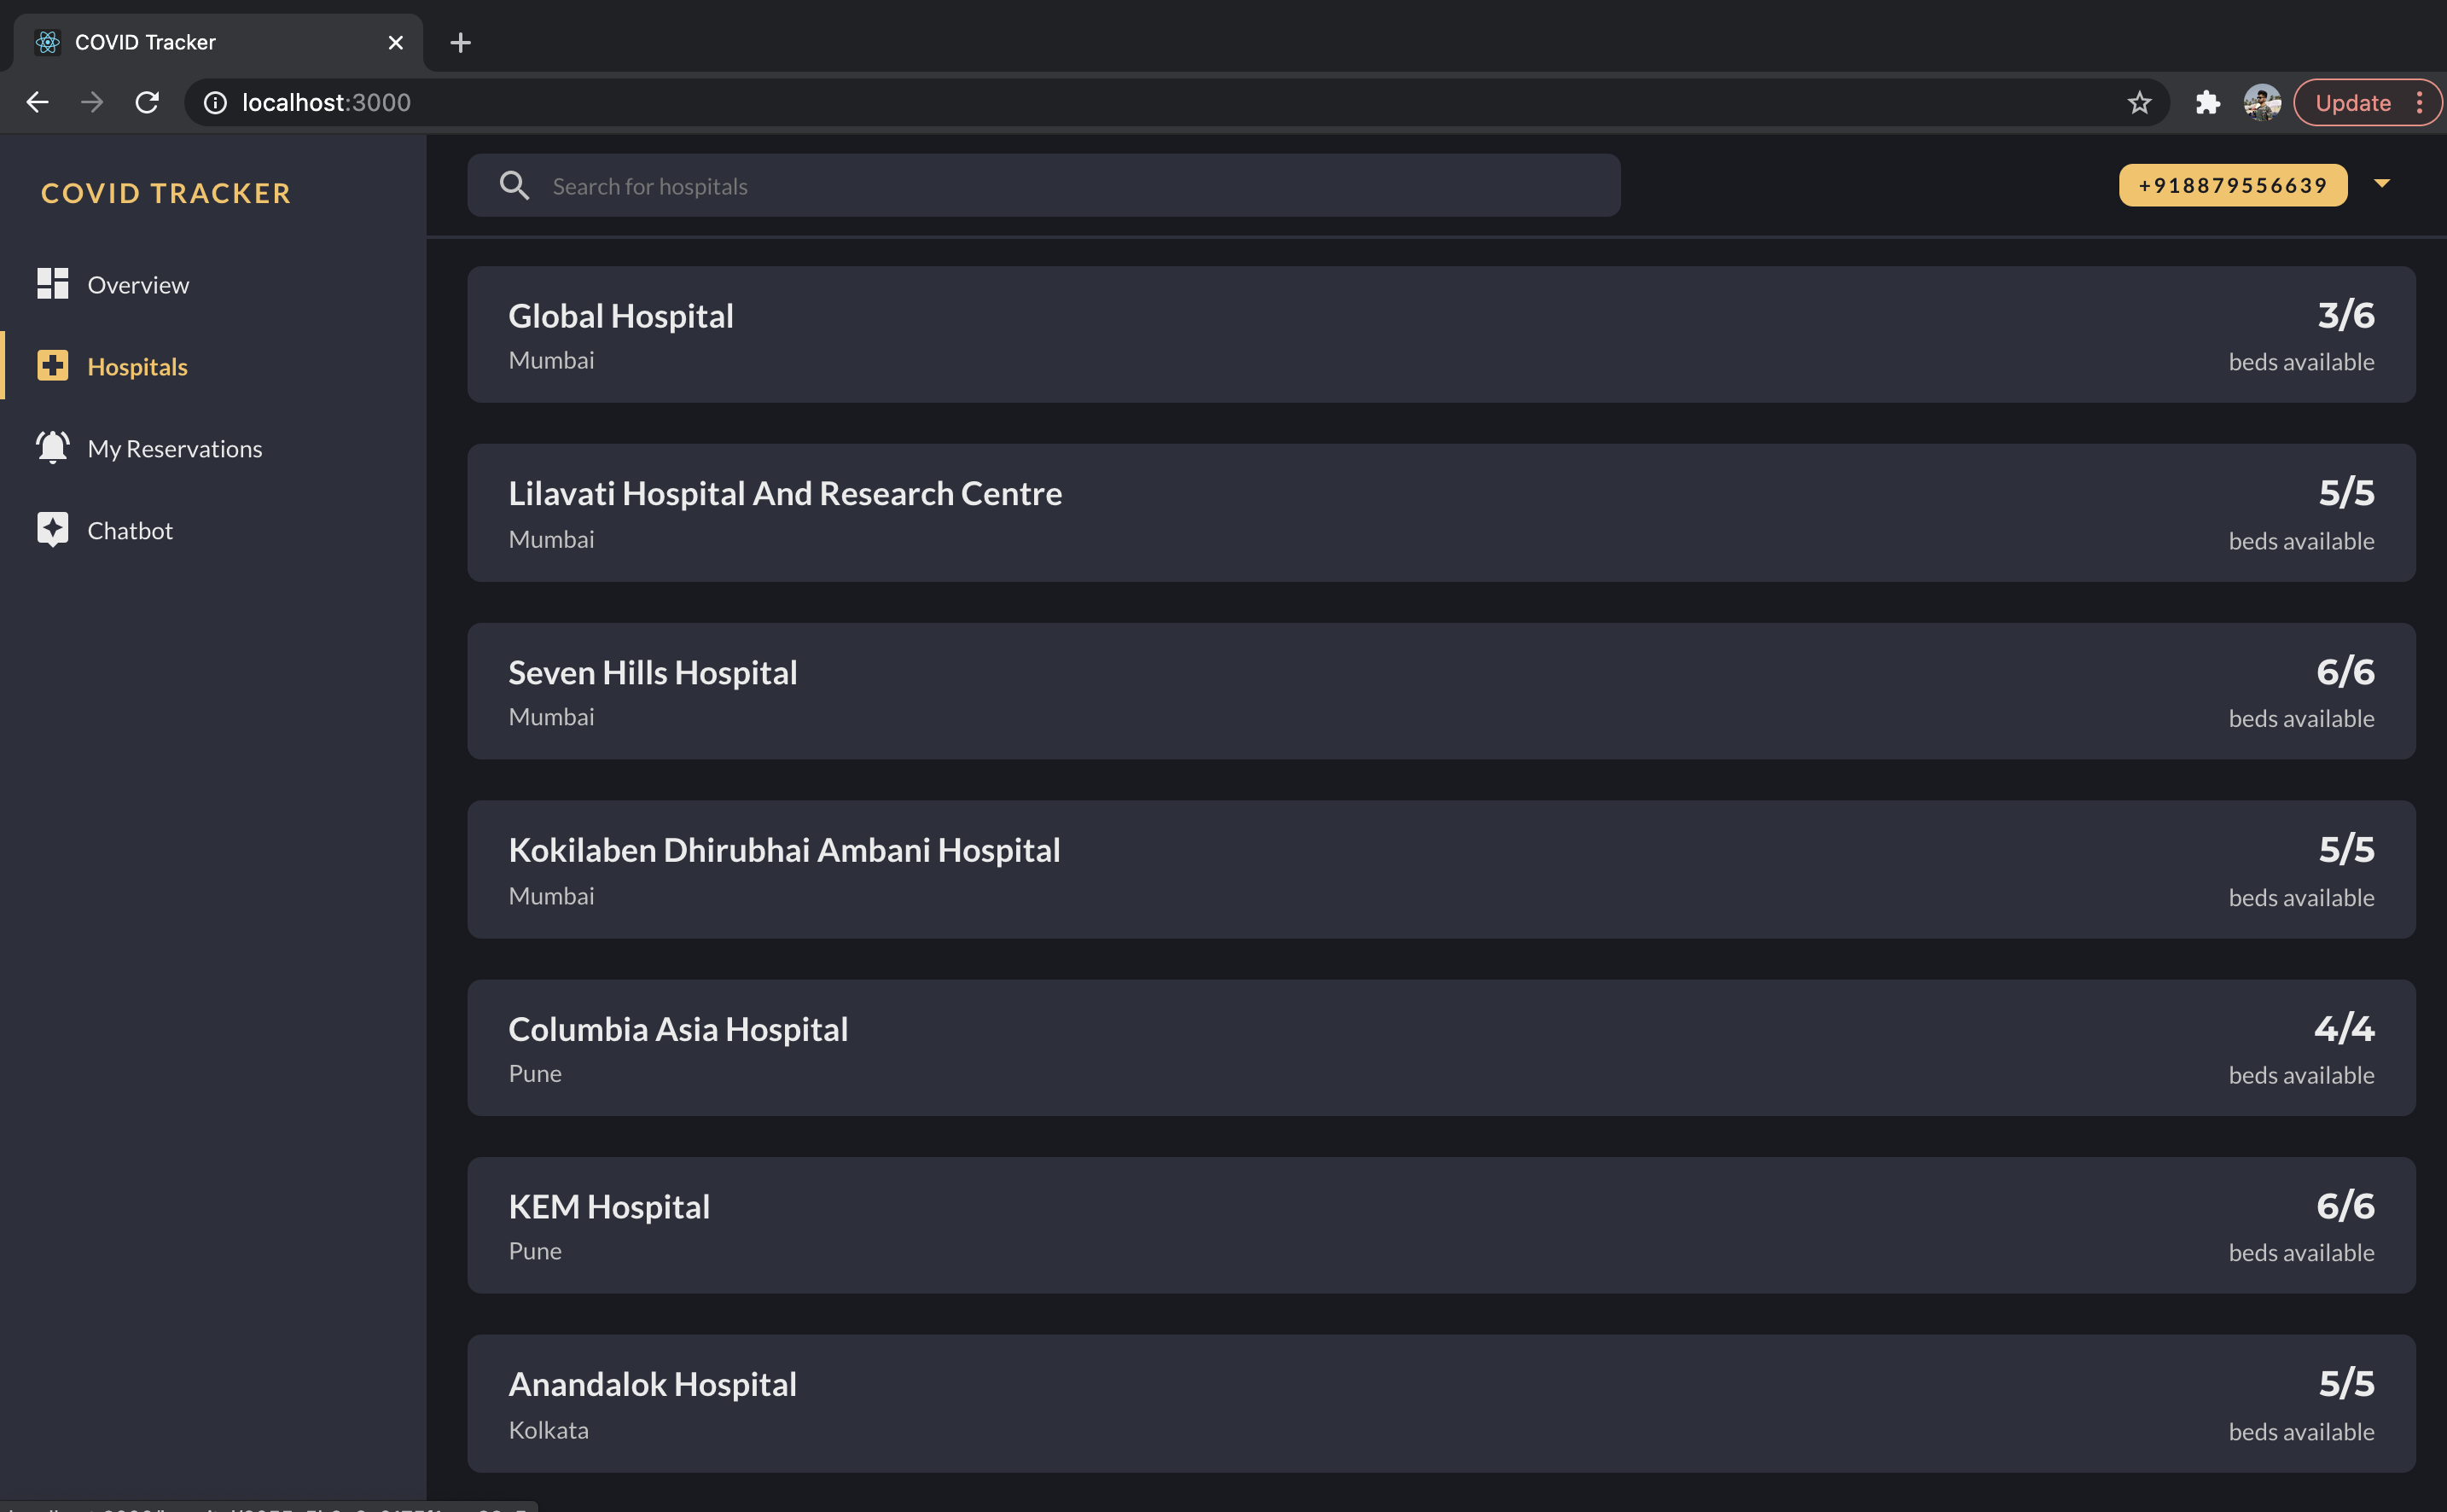2447x1512 pixels.
Task: Click the search magnifier icon
Action: [x=514, y=186]
